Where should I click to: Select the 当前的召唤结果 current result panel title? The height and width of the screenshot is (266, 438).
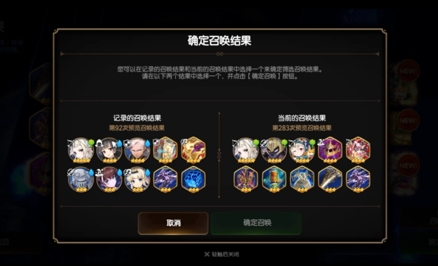click(302, 118)
